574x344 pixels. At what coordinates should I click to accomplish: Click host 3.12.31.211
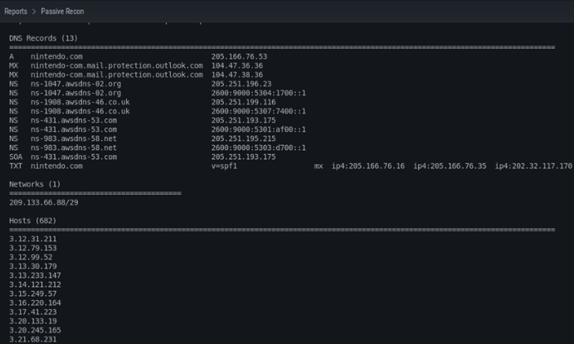click(33, 239)
